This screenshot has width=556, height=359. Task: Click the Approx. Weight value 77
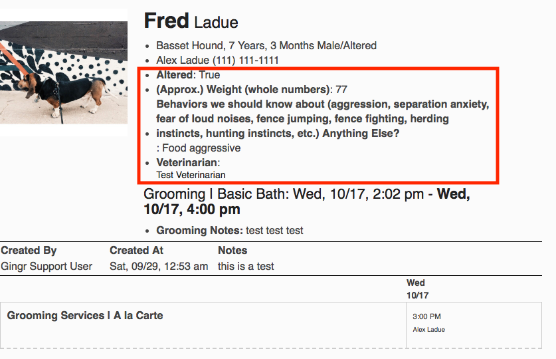[341, 89]
